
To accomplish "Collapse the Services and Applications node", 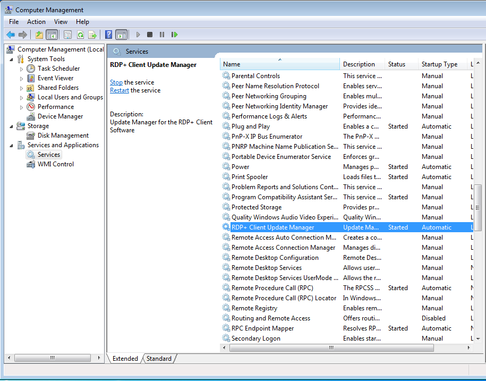I will point(12,145).
